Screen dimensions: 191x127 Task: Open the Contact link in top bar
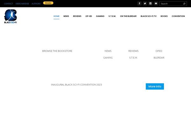(x=8, y=3)
